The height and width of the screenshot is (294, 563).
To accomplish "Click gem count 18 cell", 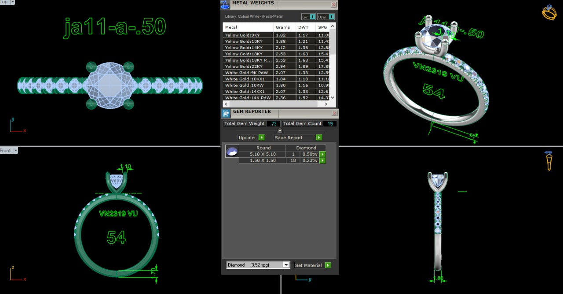I will (x=293, y=161).
